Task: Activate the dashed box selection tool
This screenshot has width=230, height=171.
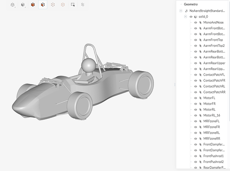Action: pyautogui.click(x=73, y=5)
